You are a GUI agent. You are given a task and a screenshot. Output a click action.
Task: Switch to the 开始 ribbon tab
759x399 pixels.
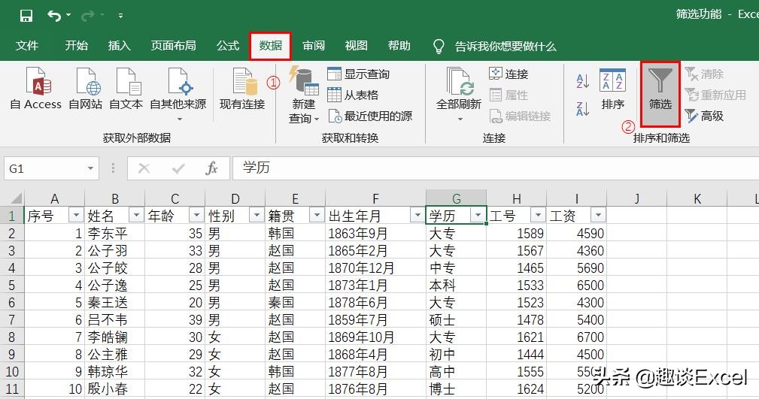[x=77, y=46]
